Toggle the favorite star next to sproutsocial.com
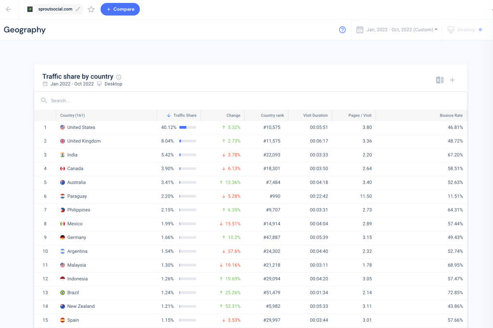493x328 pixels. pyautogui.click(x=91, y=9)
